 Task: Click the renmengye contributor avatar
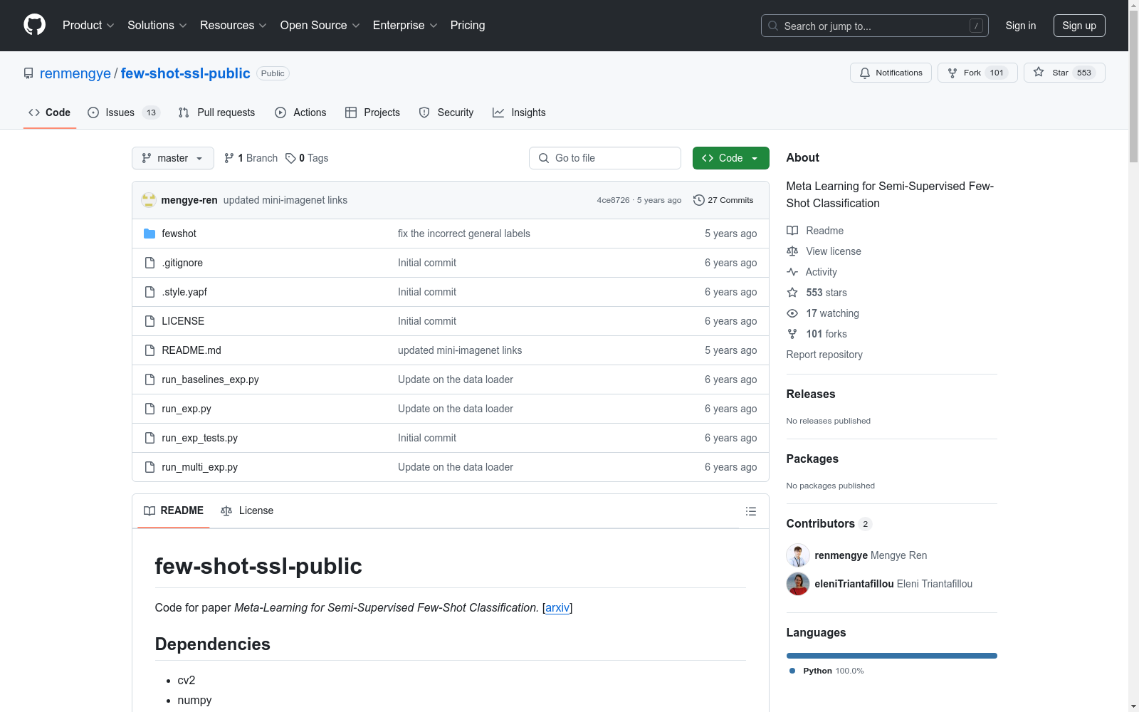point(798,555)
